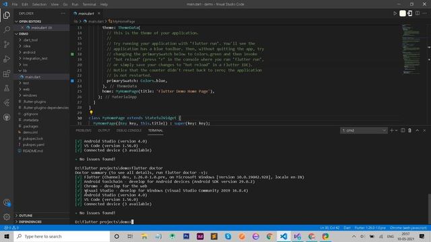Open the Search view in activity bar

pos(7,30)
